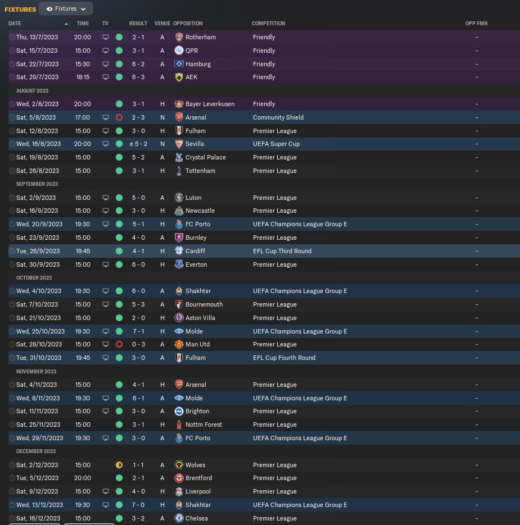
Task: Click the Crystal Palace club badge
Action: coord(179,157)
